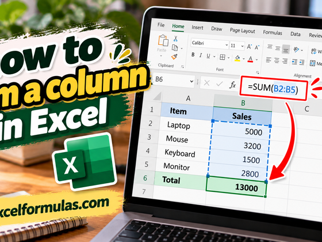The width and height of the screenshot is (322, 242).
Task: Expand the Name Box B6 dropdown arrow
Action: pyautogui.click(x=191, y=81)
